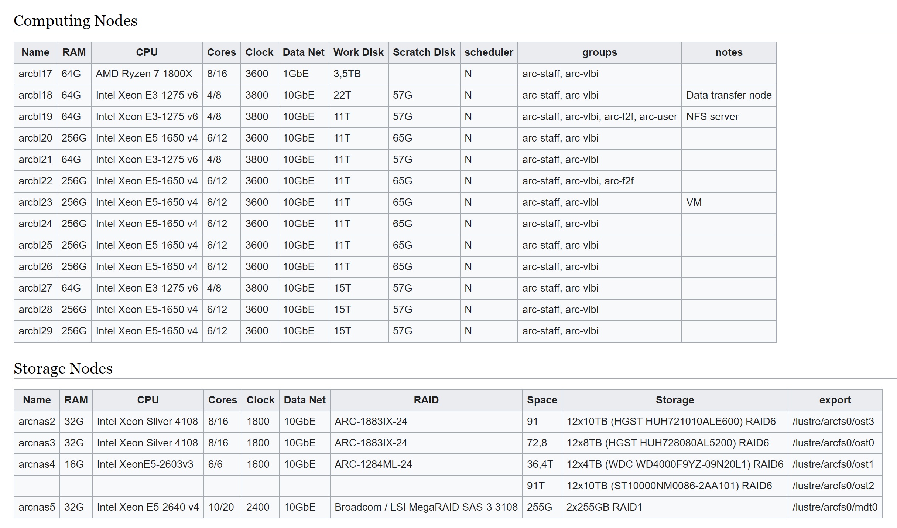Select arcbl22 groups cell with arc-f2f
Viewport: 897px width, 528px height.
(600, 181)
